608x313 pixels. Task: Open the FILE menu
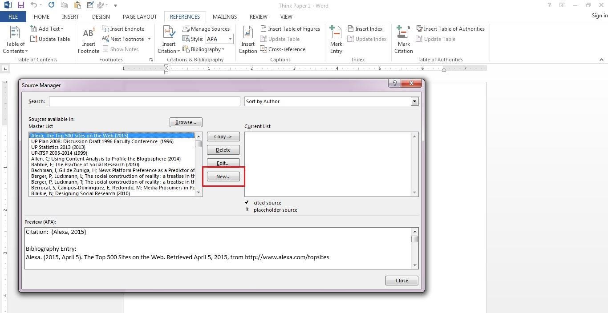[x=13, y=16]
